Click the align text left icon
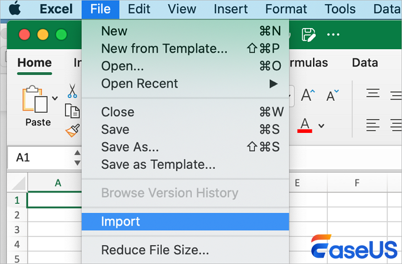402x264 pixels. (x=373, y=125)
